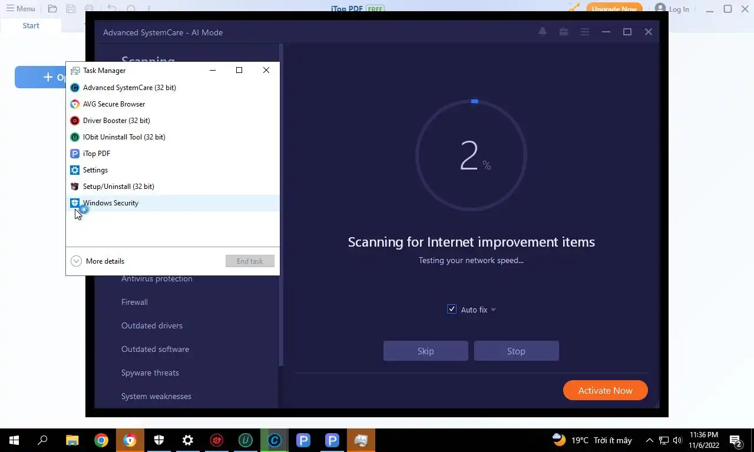Switch to Task Manager taskbar icon
Image resolution: width=754 pixels, height=452 pixels.
[x=361, y=440]
